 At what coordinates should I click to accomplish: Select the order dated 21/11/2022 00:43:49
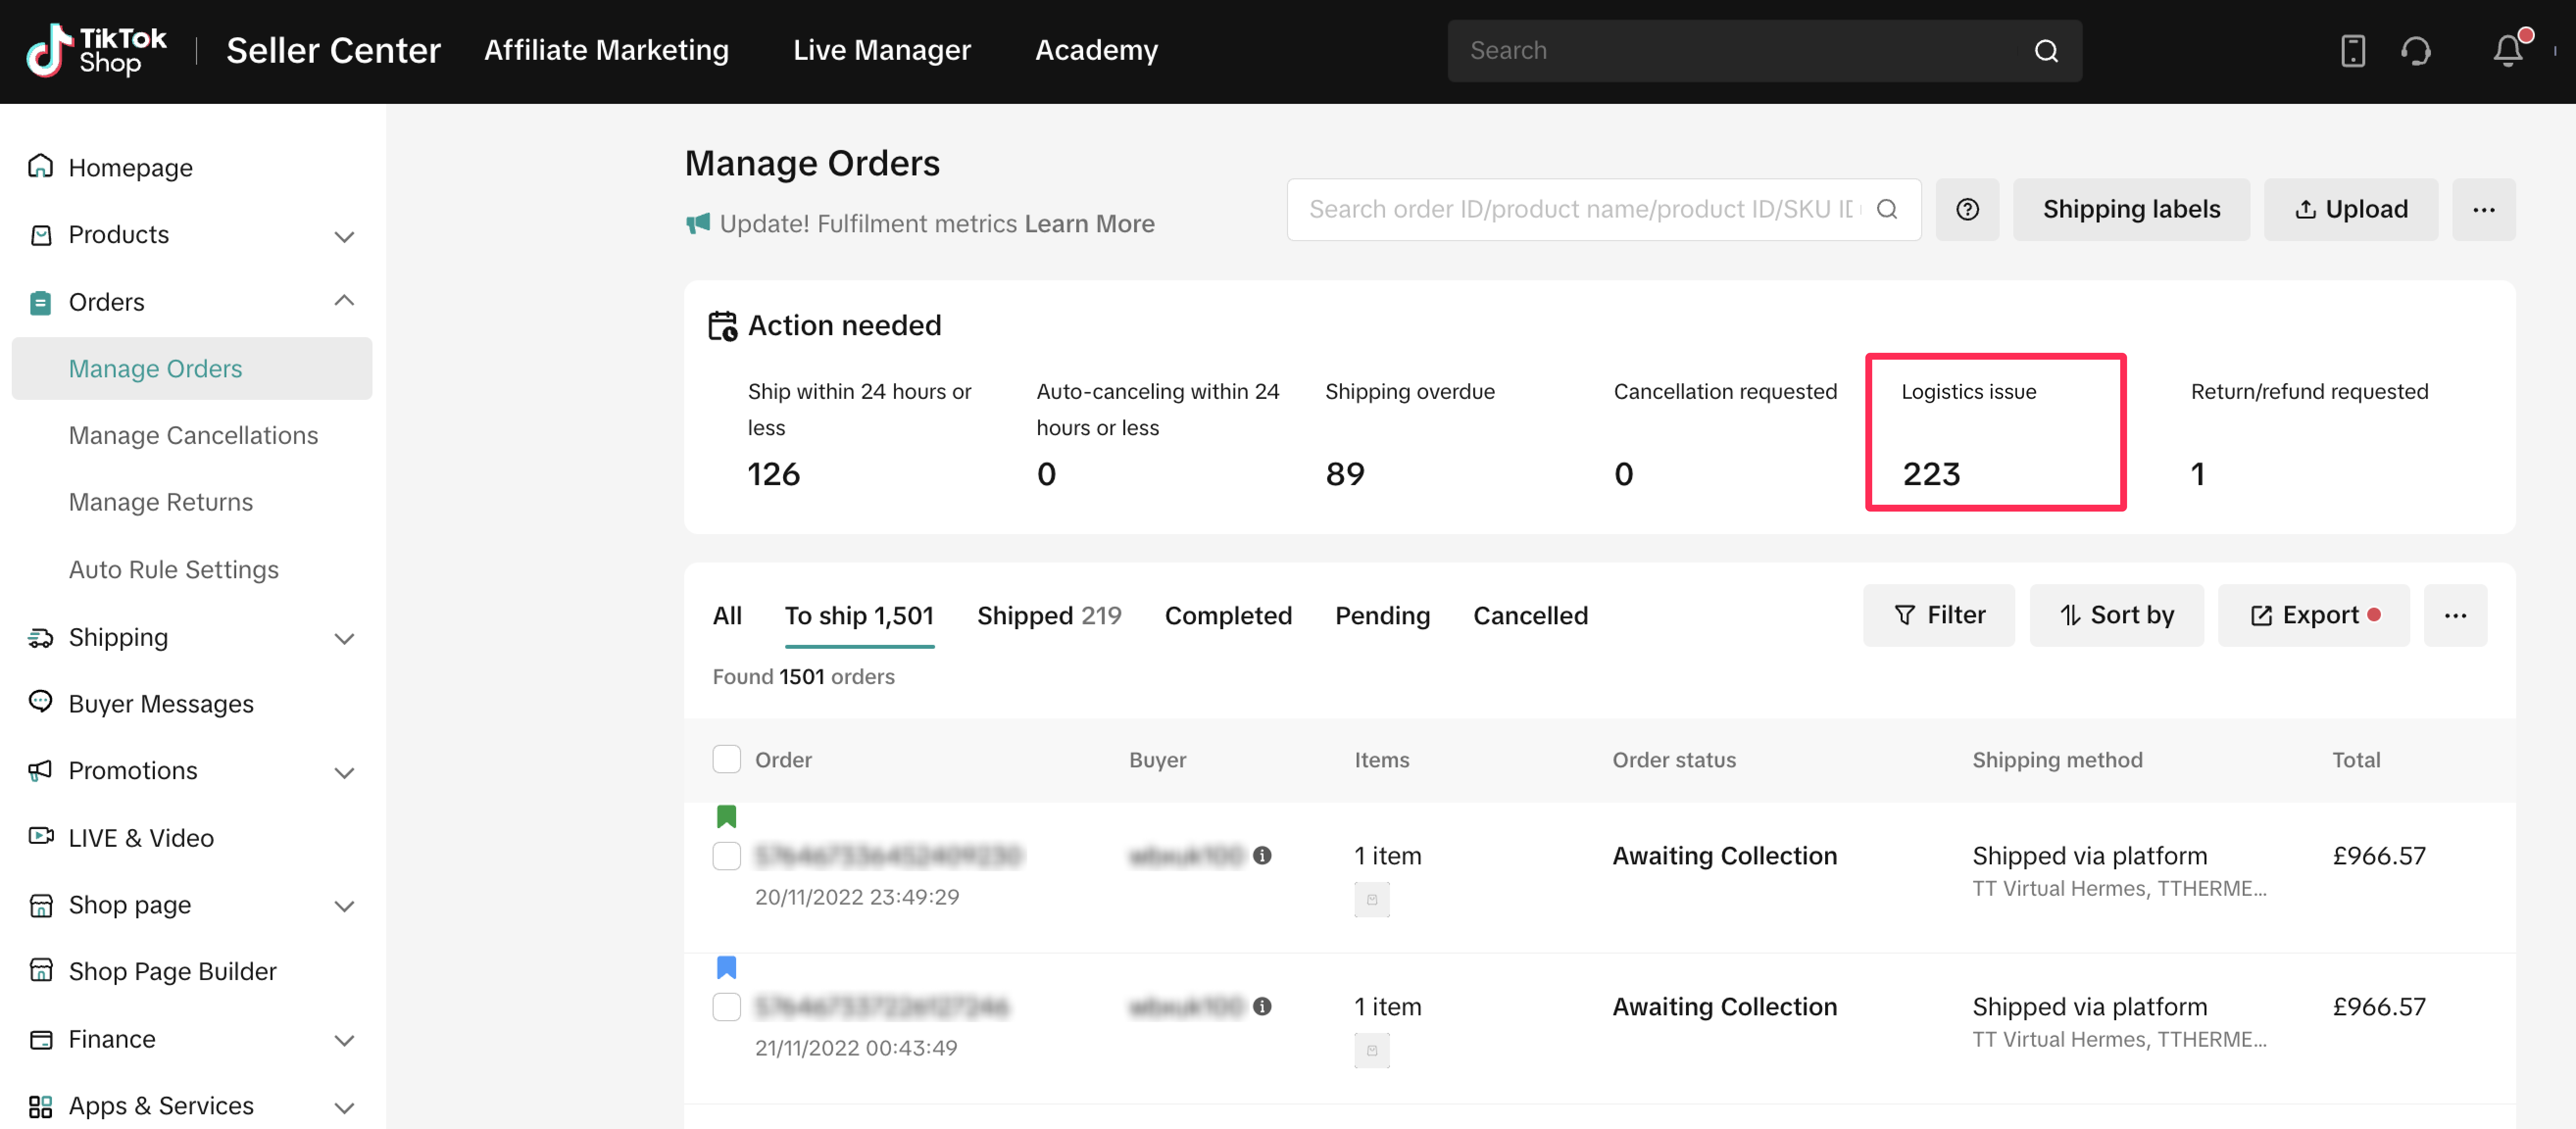pyautogui.click(x=726, y=1007)
